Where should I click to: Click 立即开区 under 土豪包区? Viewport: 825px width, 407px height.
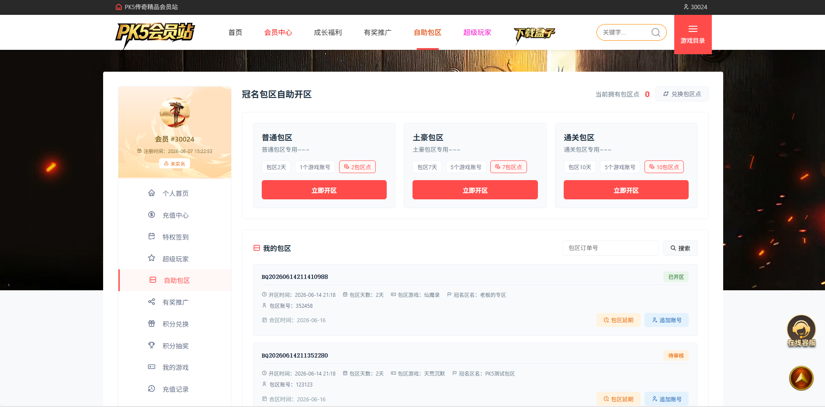tap(475, 190)
